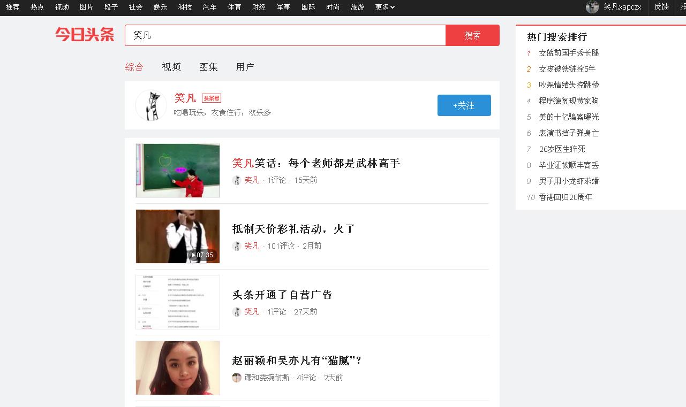This screenshot has height=407, width=686.
Task: Focus the search box containing 笑凡
Action: pyautogui.click(x=285, y=35)
